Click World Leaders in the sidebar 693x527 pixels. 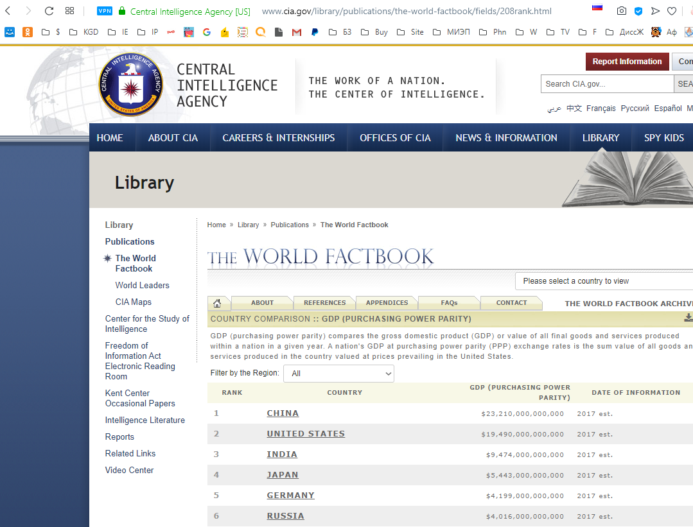142,285
